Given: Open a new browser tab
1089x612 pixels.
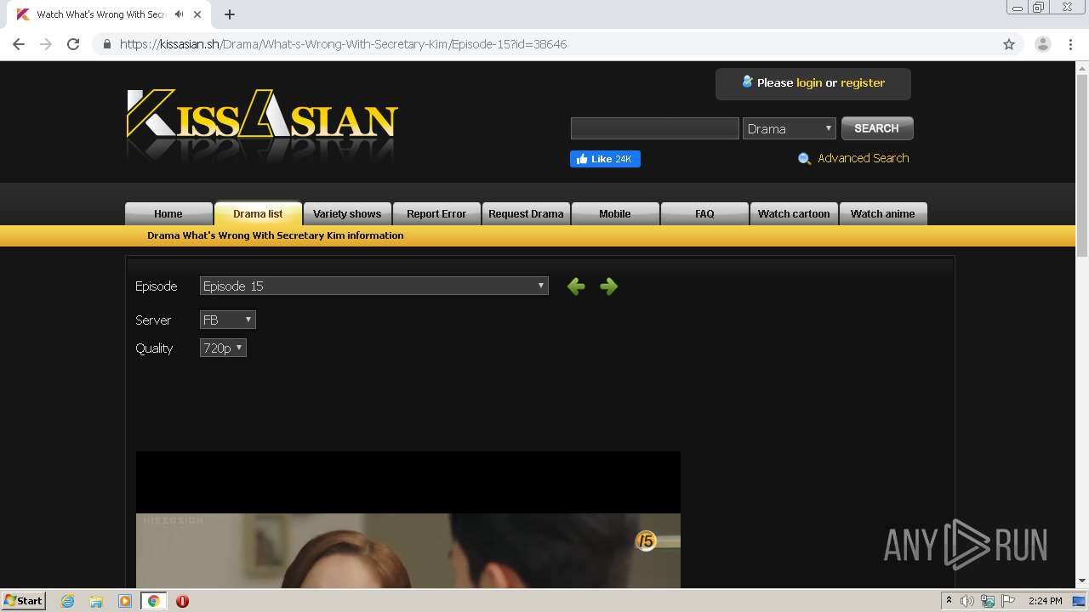Looking at the screenshot, I should pyautogui.click(x=230, y=14).
